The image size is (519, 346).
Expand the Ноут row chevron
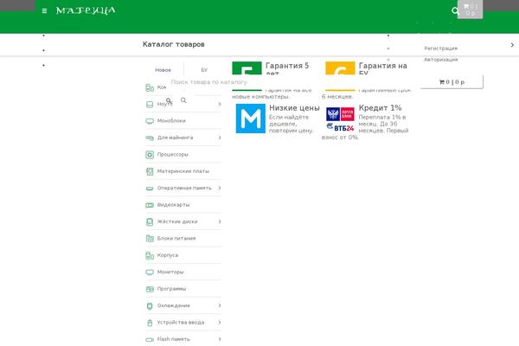coord(220,105)
